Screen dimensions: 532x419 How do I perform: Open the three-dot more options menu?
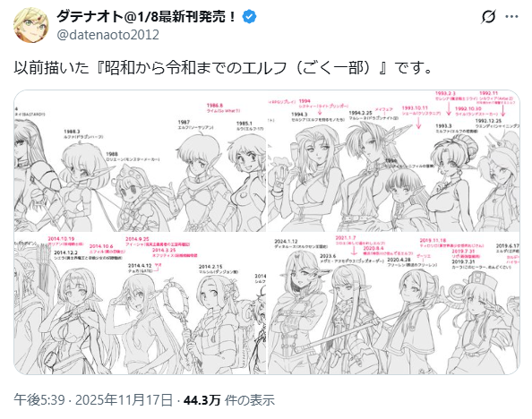[x=511, y=16]
